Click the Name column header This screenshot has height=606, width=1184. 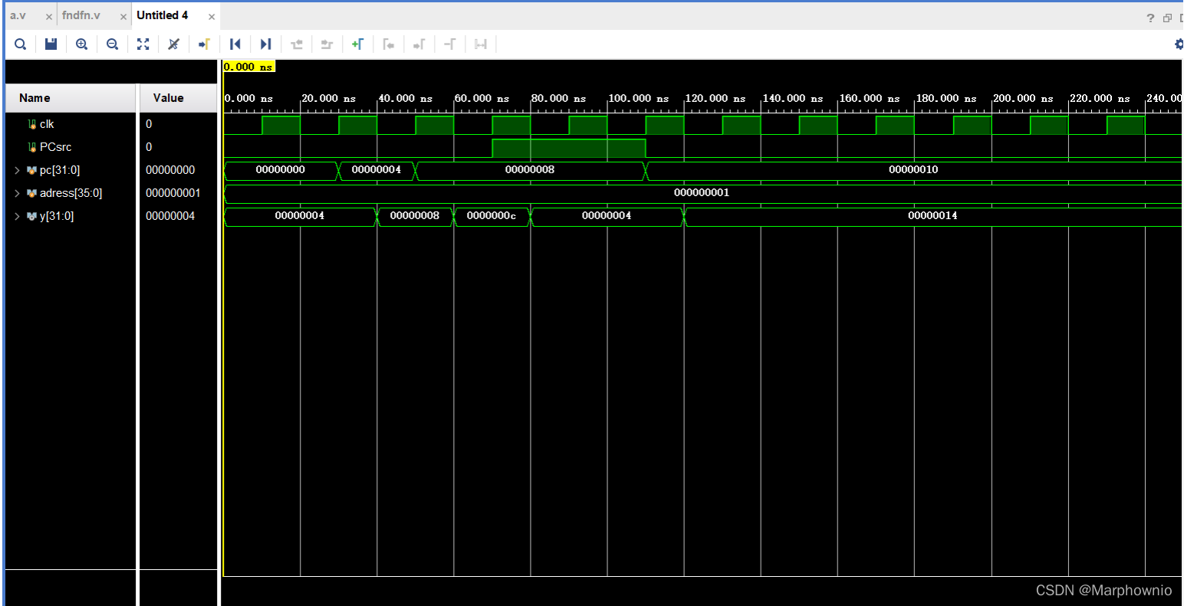(71, 98)
